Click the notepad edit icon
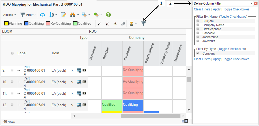 63,15
